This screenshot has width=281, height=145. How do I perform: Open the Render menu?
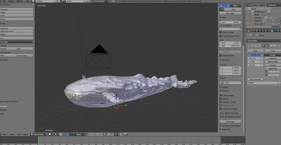[11, 1]
